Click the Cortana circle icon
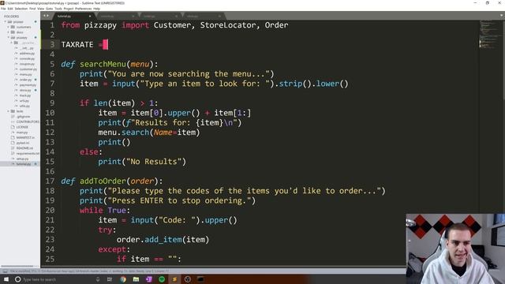 point(17,279)
